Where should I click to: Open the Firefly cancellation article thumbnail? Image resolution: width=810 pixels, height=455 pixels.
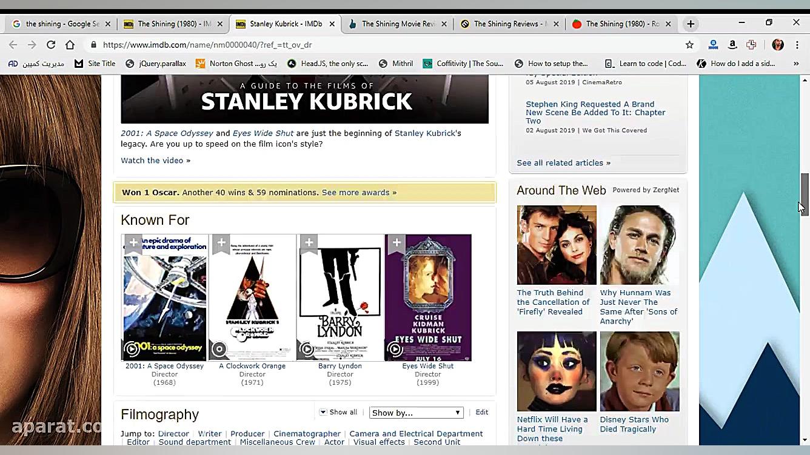(557, 245)
